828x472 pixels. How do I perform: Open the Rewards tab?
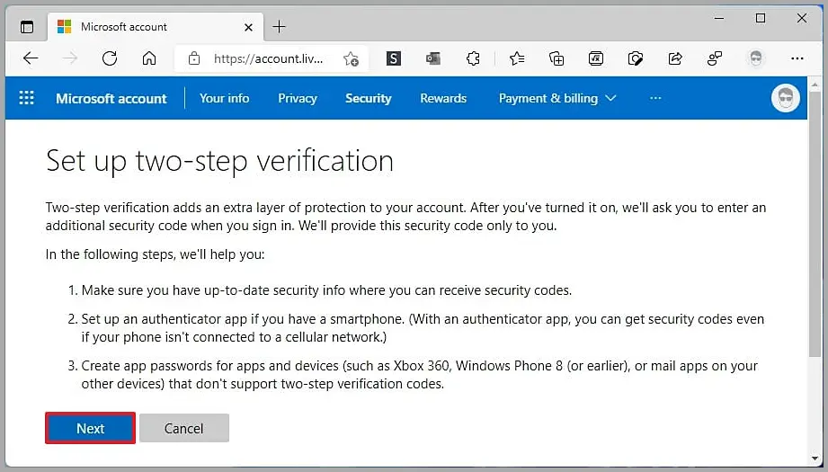click(x=443, y=98)
